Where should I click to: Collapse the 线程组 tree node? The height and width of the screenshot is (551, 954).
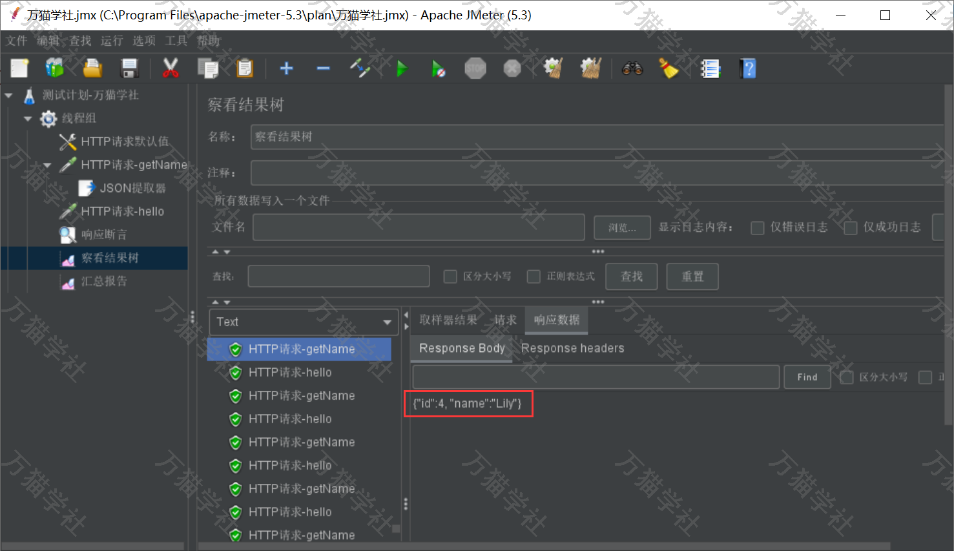click(28, 118)
